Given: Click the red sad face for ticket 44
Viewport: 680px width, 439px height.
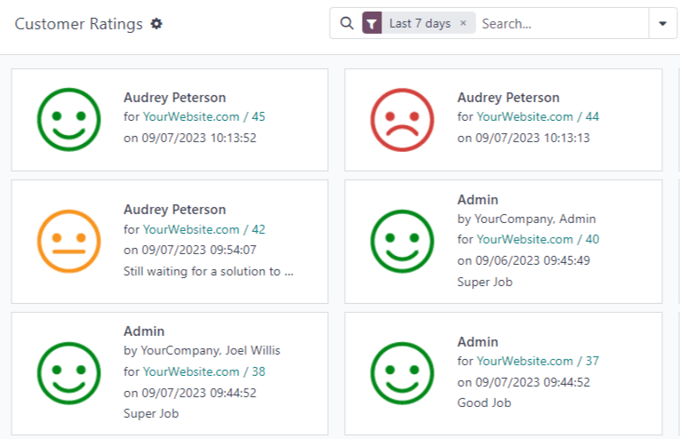Looking at the screenshot, I should [402, 119].
